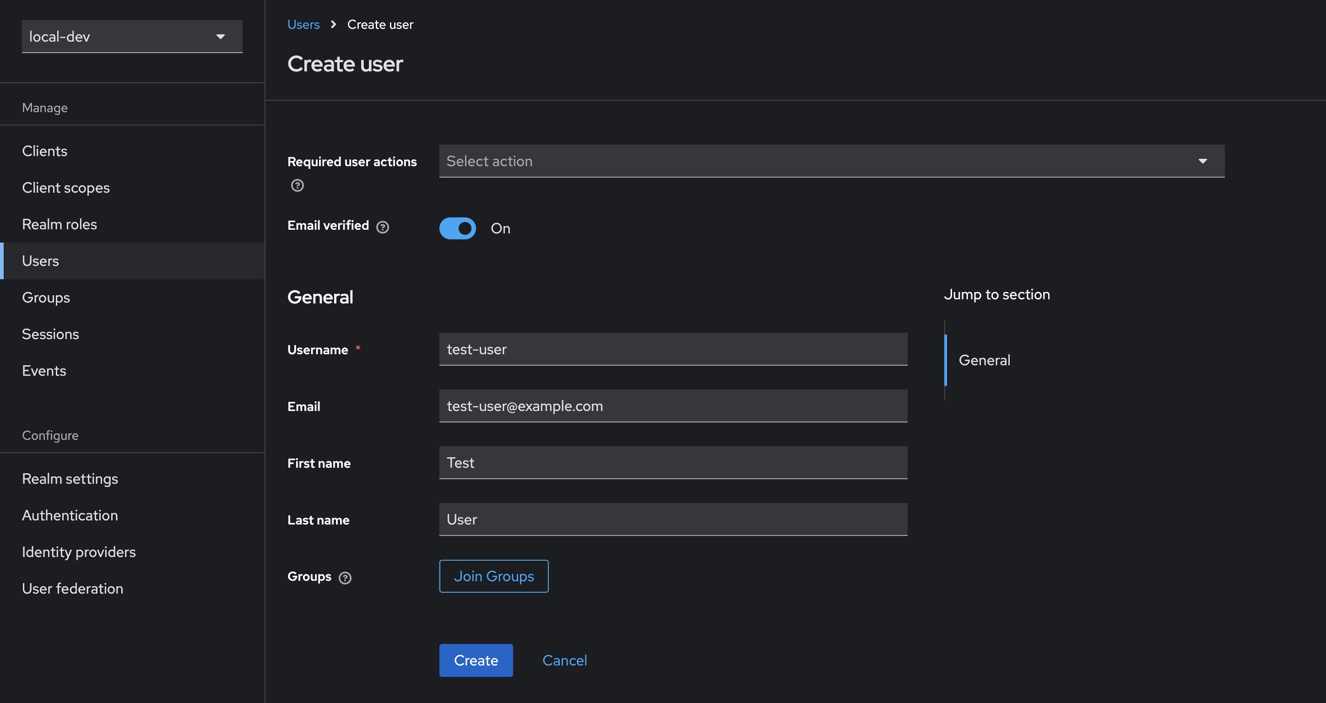1326x703 pixels.
Task: Open User federation settings
Action: [73, 588]
